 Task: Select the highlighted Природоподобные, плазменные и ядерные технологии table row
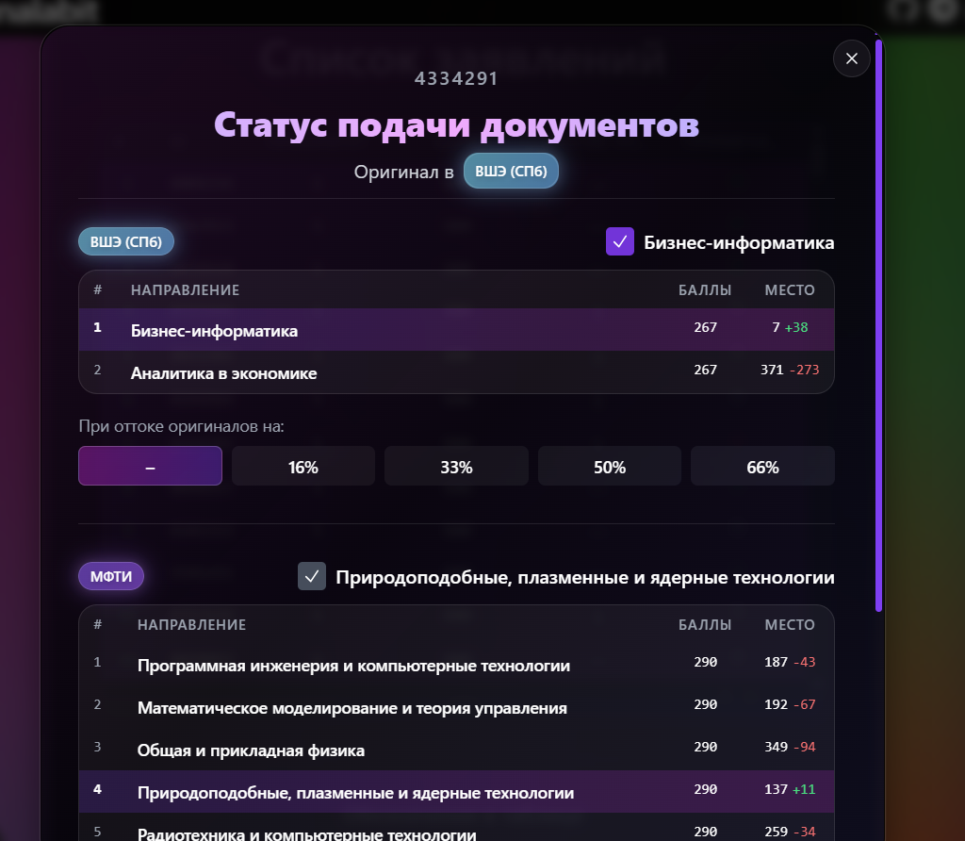pos(457,792)
